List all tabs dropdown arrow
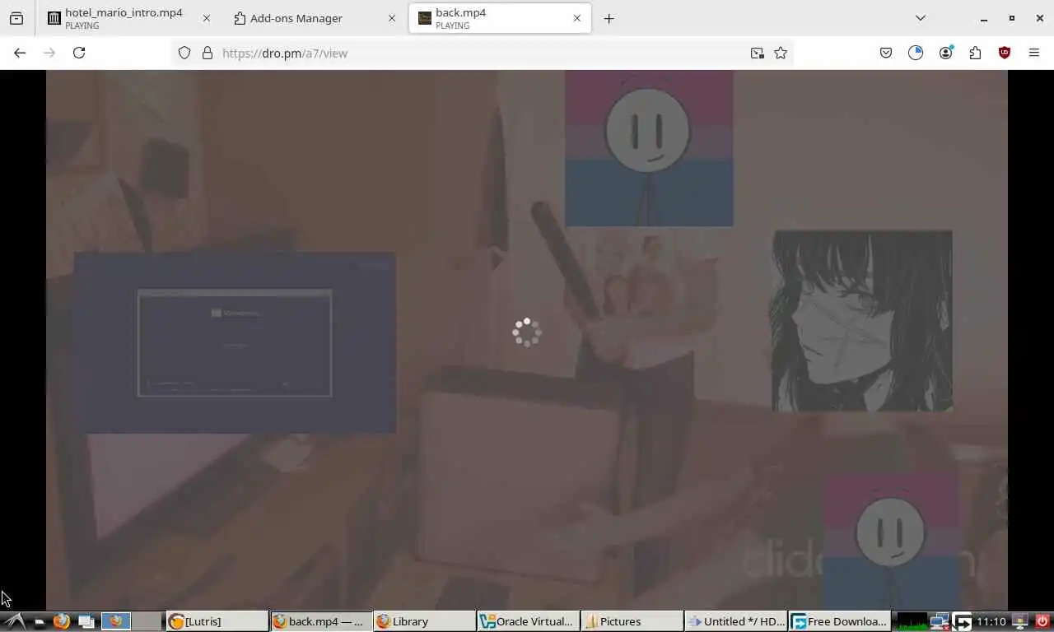Image resolution: width=1054 pixels, height=632 pixels. [921, 18]
